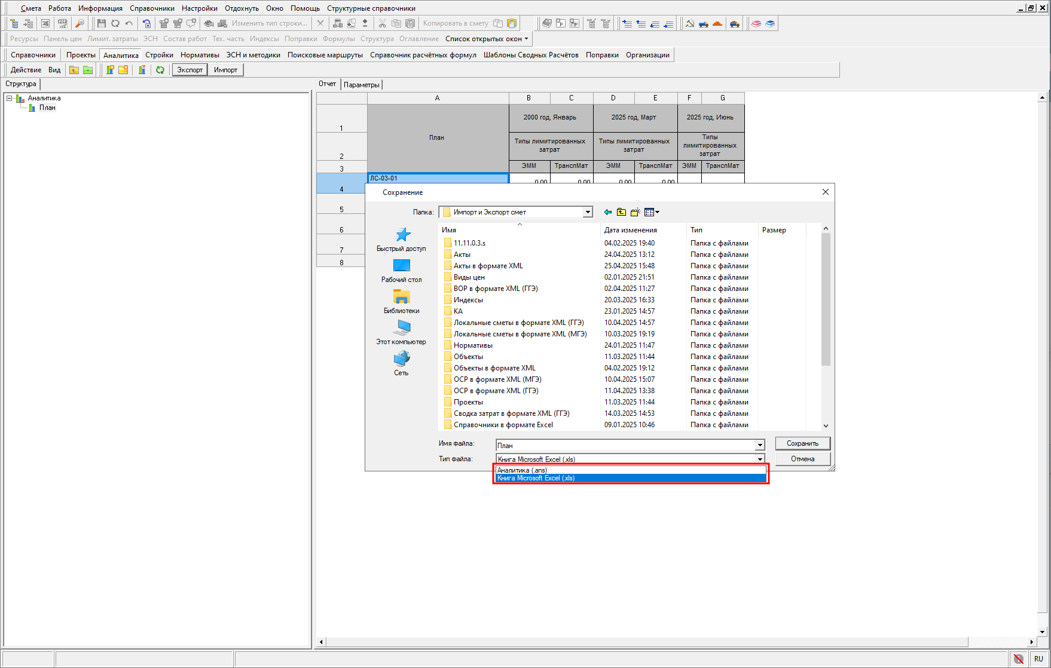Image resolution: width=1051 pixels, height=668 pixels.
Task: Click the scissors cut icon
Action: point(383,23)
